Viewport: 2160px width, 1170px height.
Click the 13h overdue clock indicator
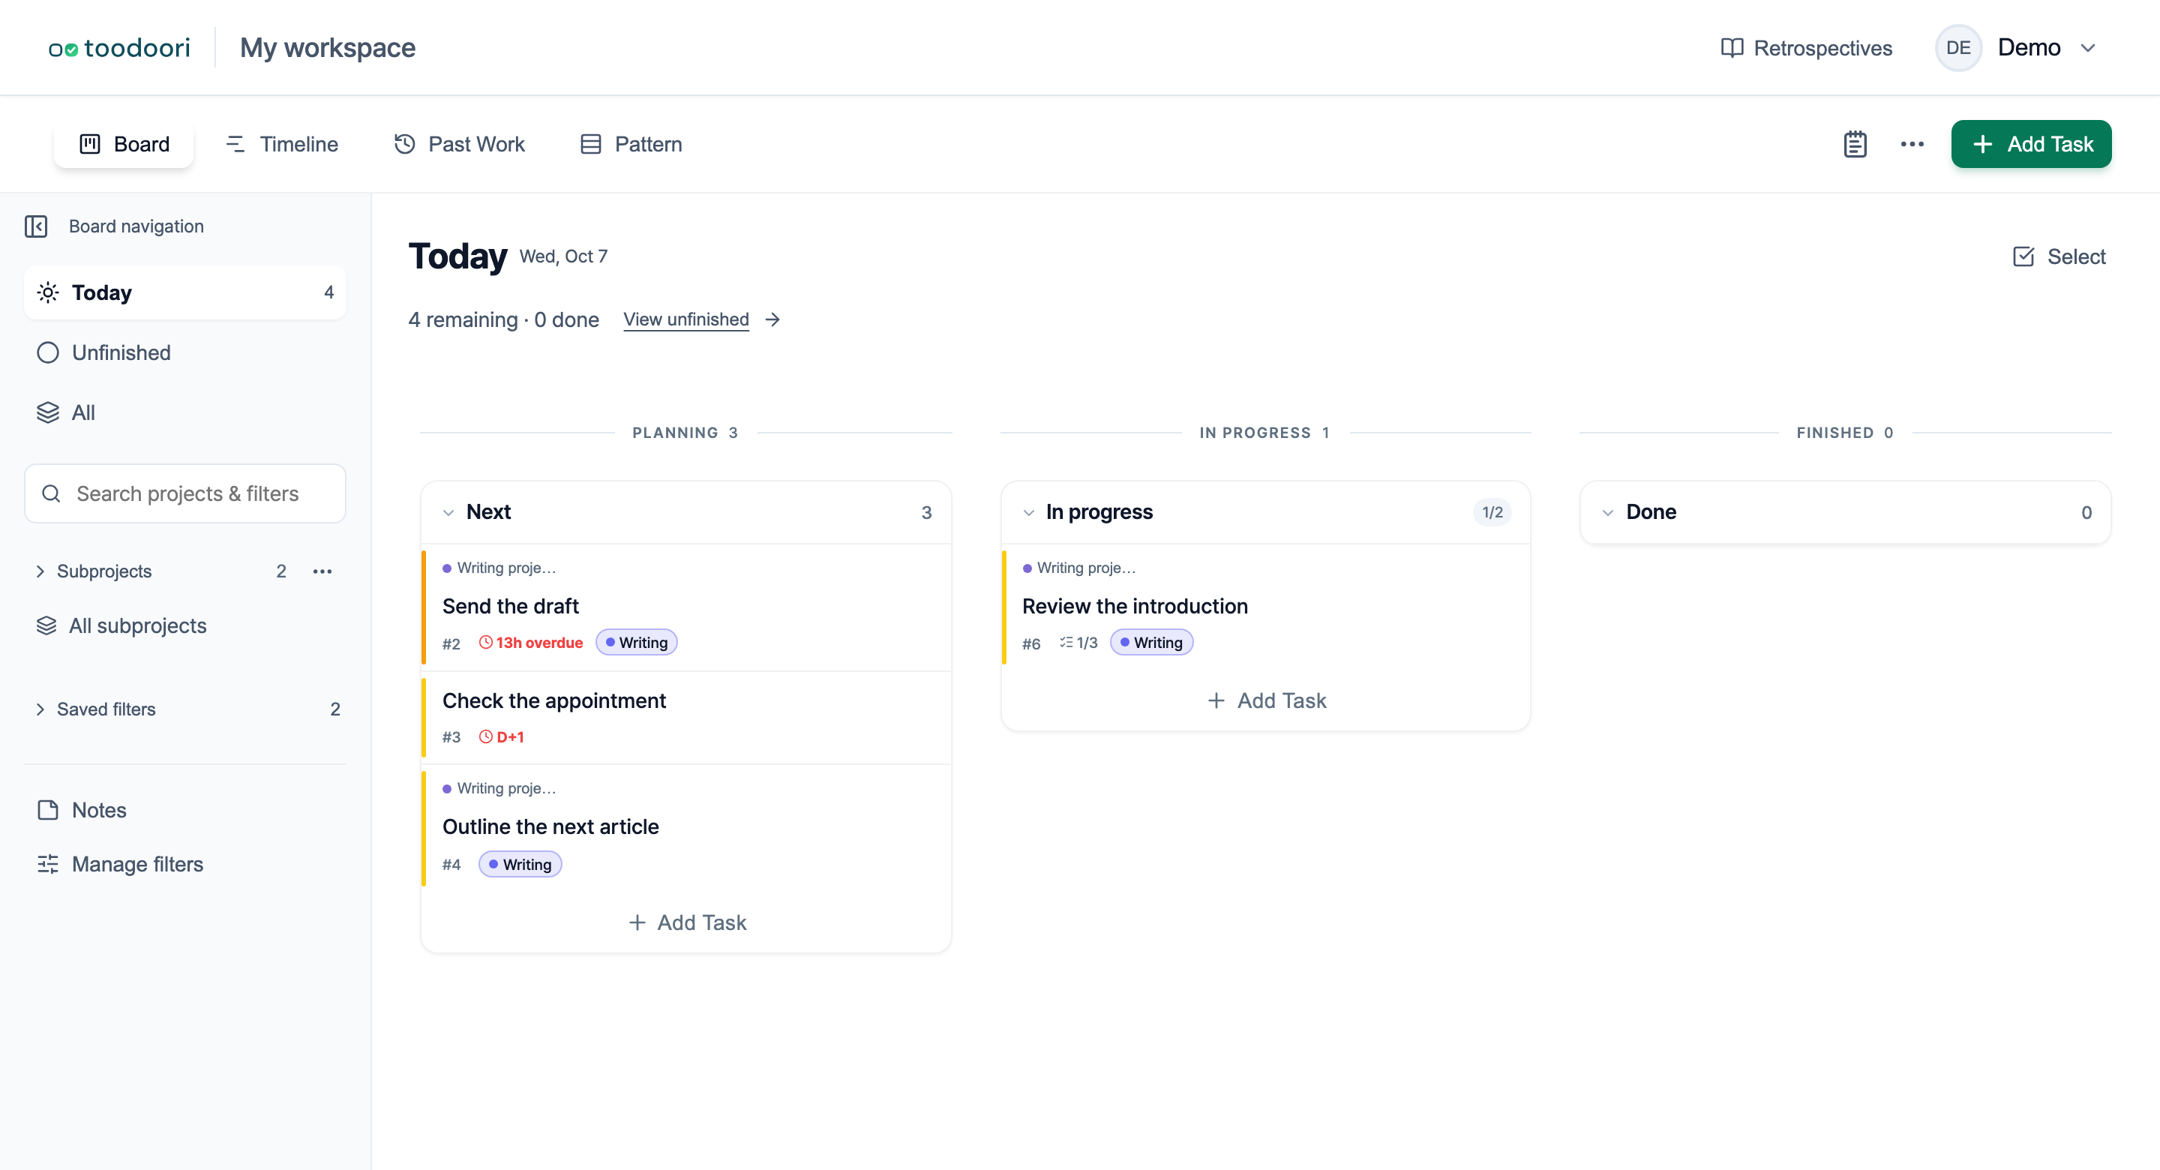click(x=531, y=643)
